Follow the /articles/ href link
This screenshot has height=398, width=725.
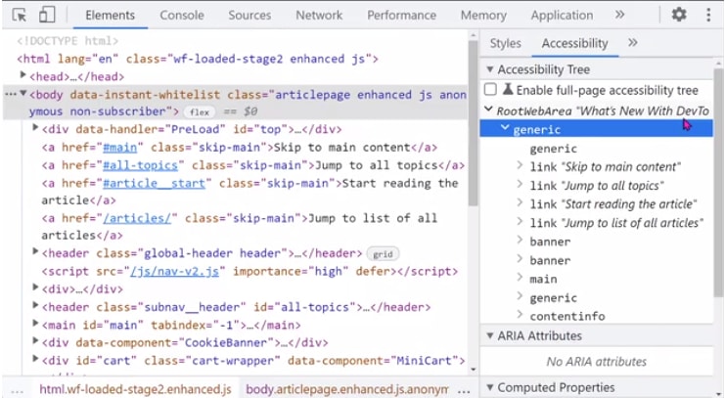[137, 218]
